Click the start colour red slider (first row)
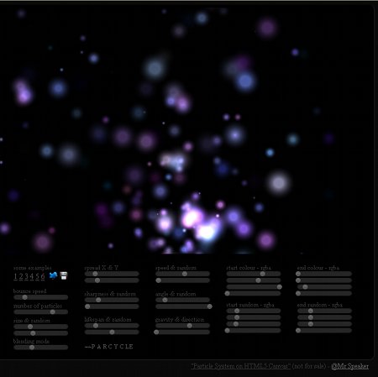Screen dimensions: 378x377 tap(254, 274)
